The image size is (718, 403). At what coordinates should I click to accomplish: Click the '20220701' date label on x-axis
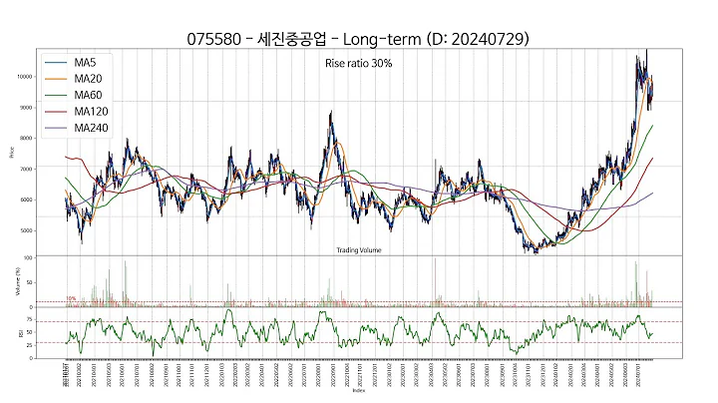(x=303, y=375)
